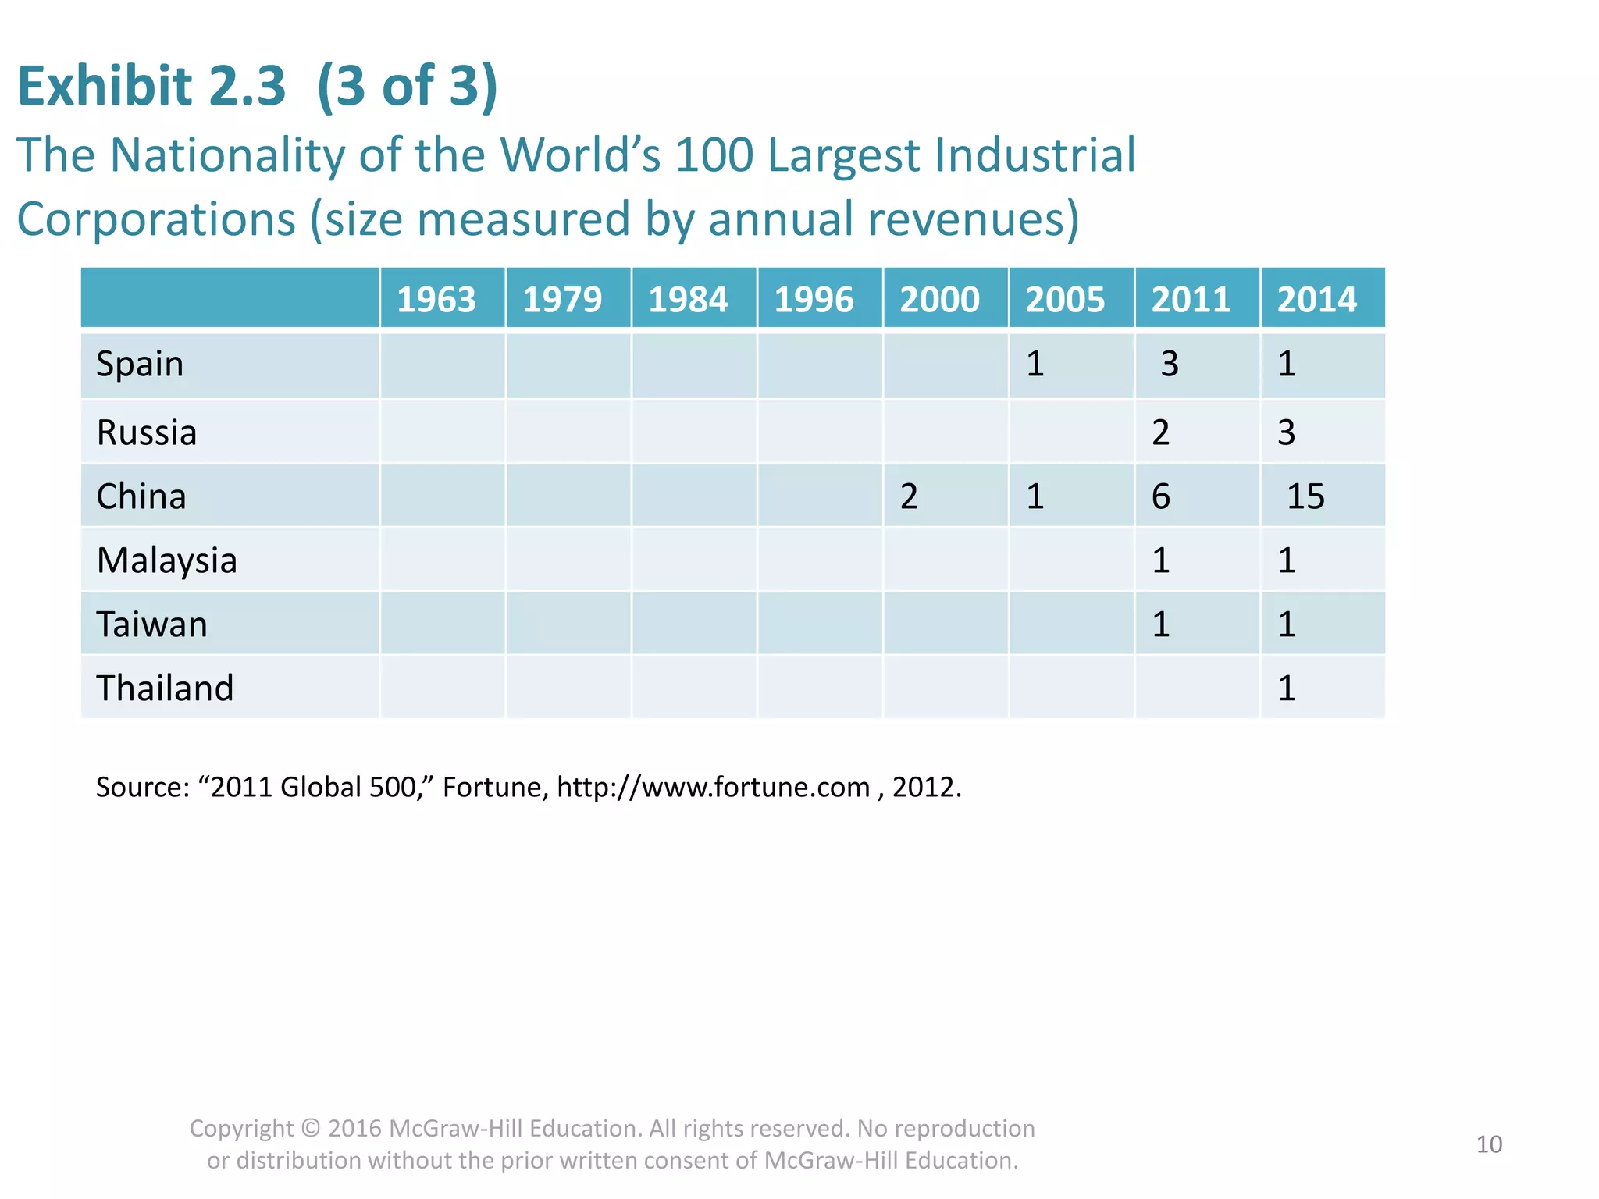
Task: Click the 1979 column header
Action: (562, 300)
